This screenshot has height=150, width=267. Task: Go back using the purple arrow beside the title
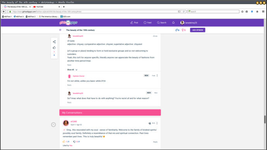tap(60, 30)
